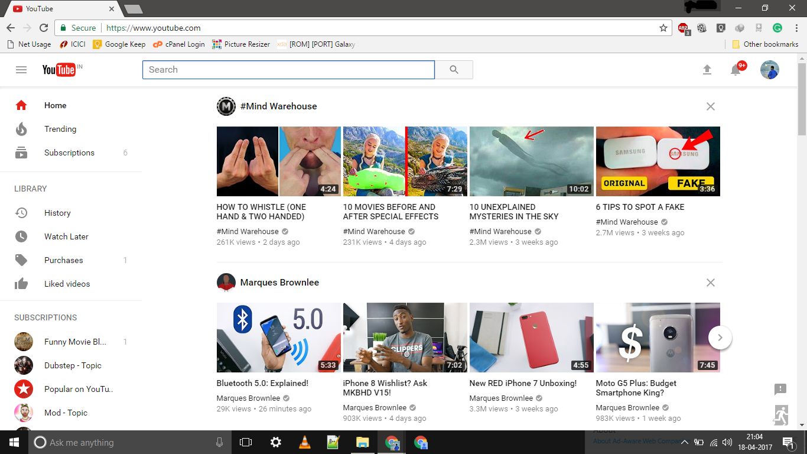Screen dimensions: 807x454
Task: Open the upload video icon
Action: (x=707, y=70)
